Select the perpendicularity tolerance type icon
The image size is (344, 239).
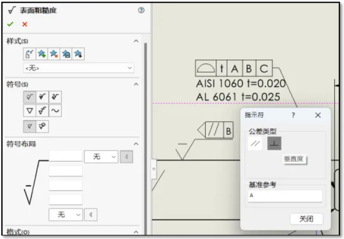point(274,143)
